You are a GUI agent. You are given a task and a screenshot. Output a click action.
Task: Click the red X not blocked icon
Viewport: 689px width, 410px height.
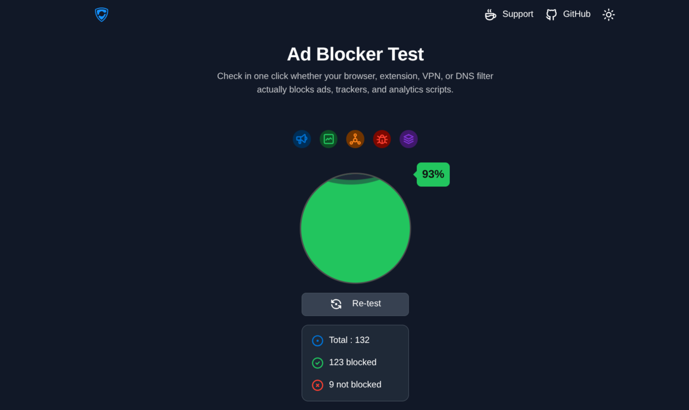(x=318, y=385)
